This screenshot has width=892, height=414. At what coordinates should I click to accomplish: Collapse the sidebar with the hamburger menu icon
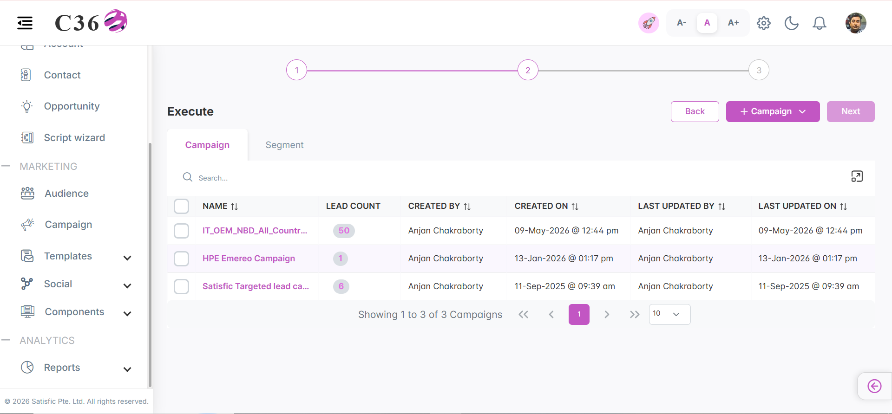point(25,23)
